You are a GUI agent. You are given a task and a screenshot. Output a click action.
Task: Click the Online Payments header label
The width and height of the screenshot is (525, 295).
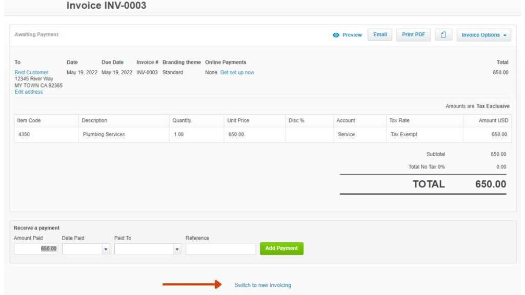(226, 62)
